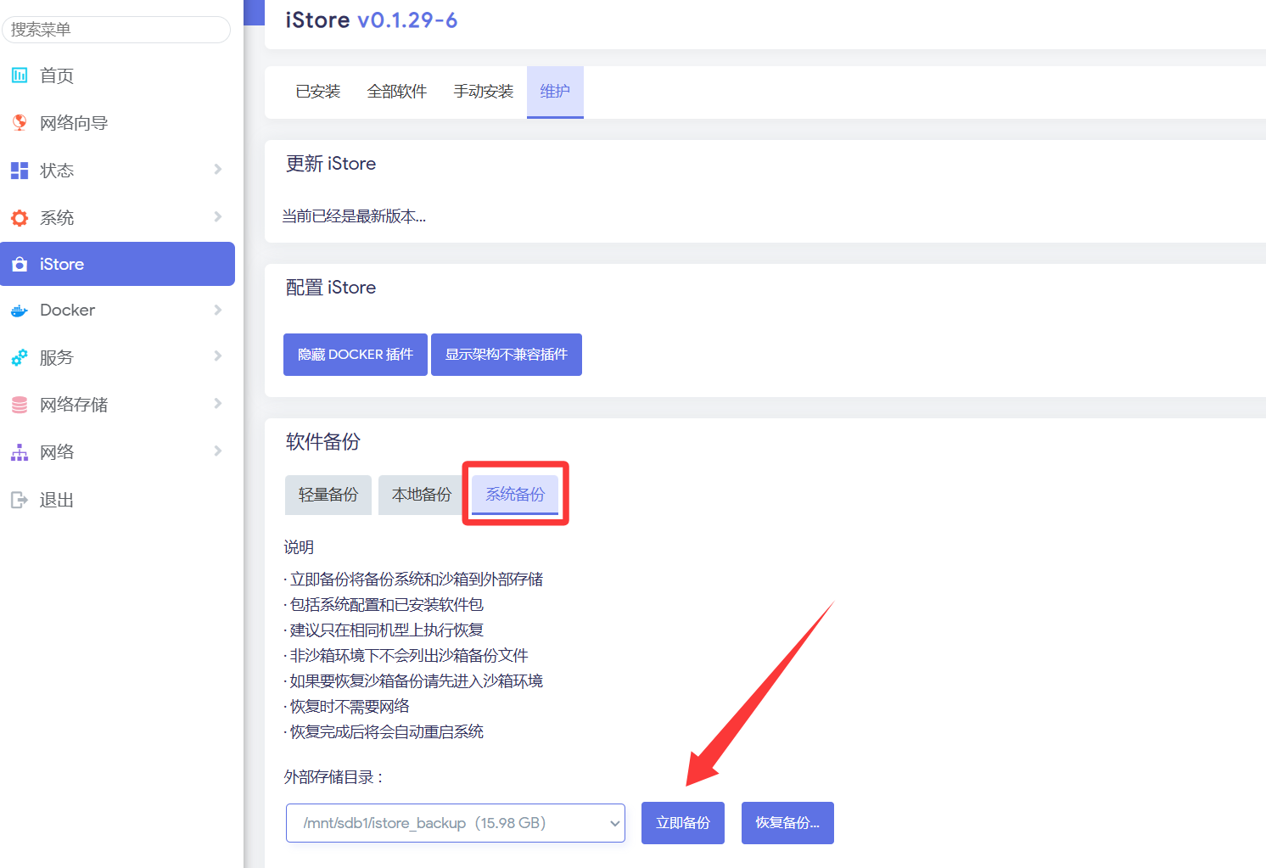
Task: Click the network wizard globe icon
Action: pos(20,123)
